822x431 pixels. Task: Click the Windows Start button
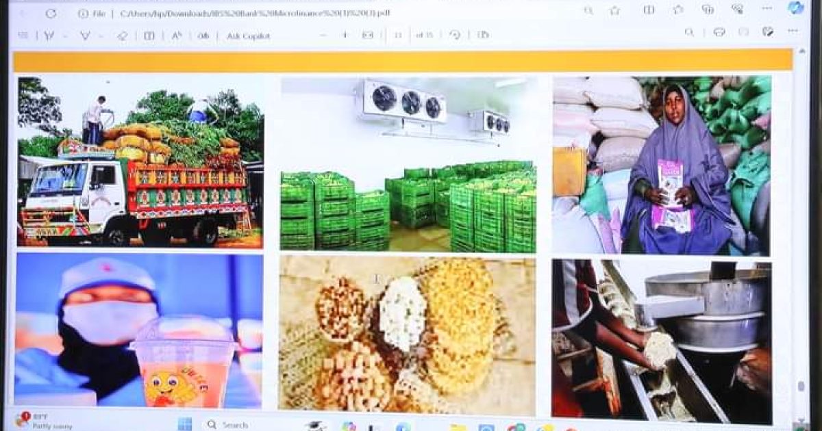click(185, 423)
